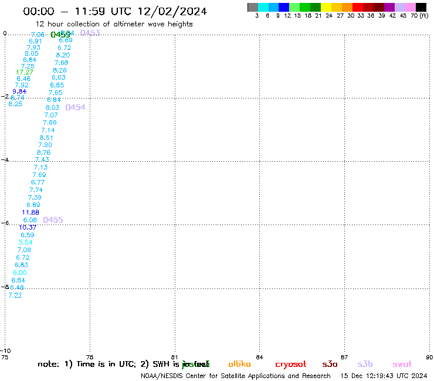Viewport: 434px width, 381px height.
Task: Click the title '00:00 – 11:59 UTC 12/02/2024'
Action: coord(115,11)
